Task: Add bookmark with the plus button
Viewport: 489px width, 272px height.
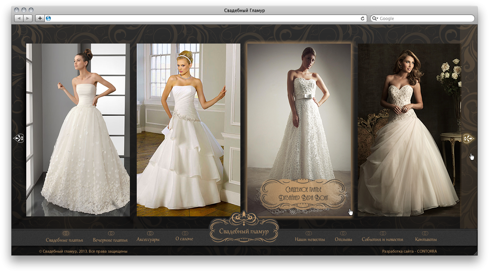Action: tap(40, 18)
